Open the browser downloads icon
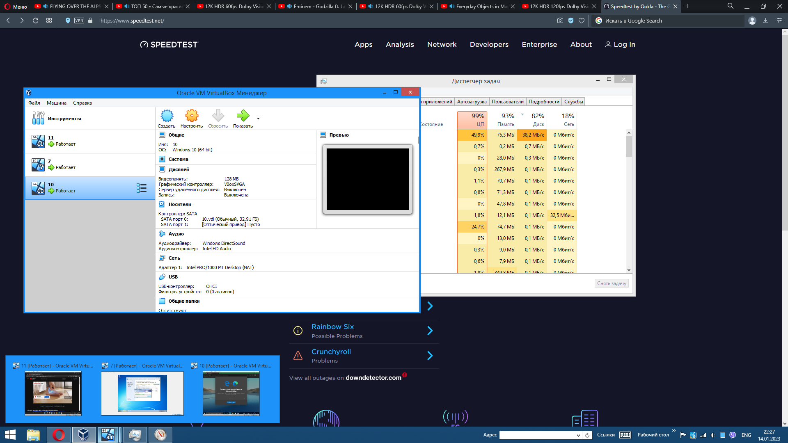 coord(765,21)
